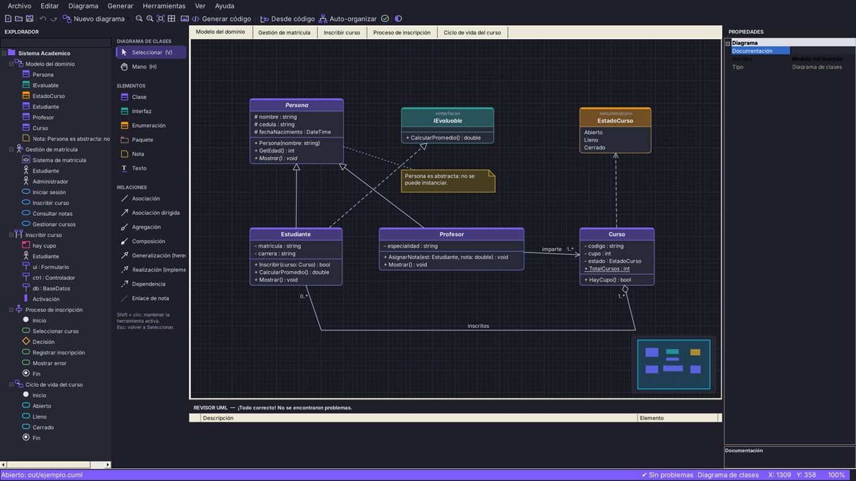
Task: Select the Enlace de nota tool
Action: [x=151, y=298]
